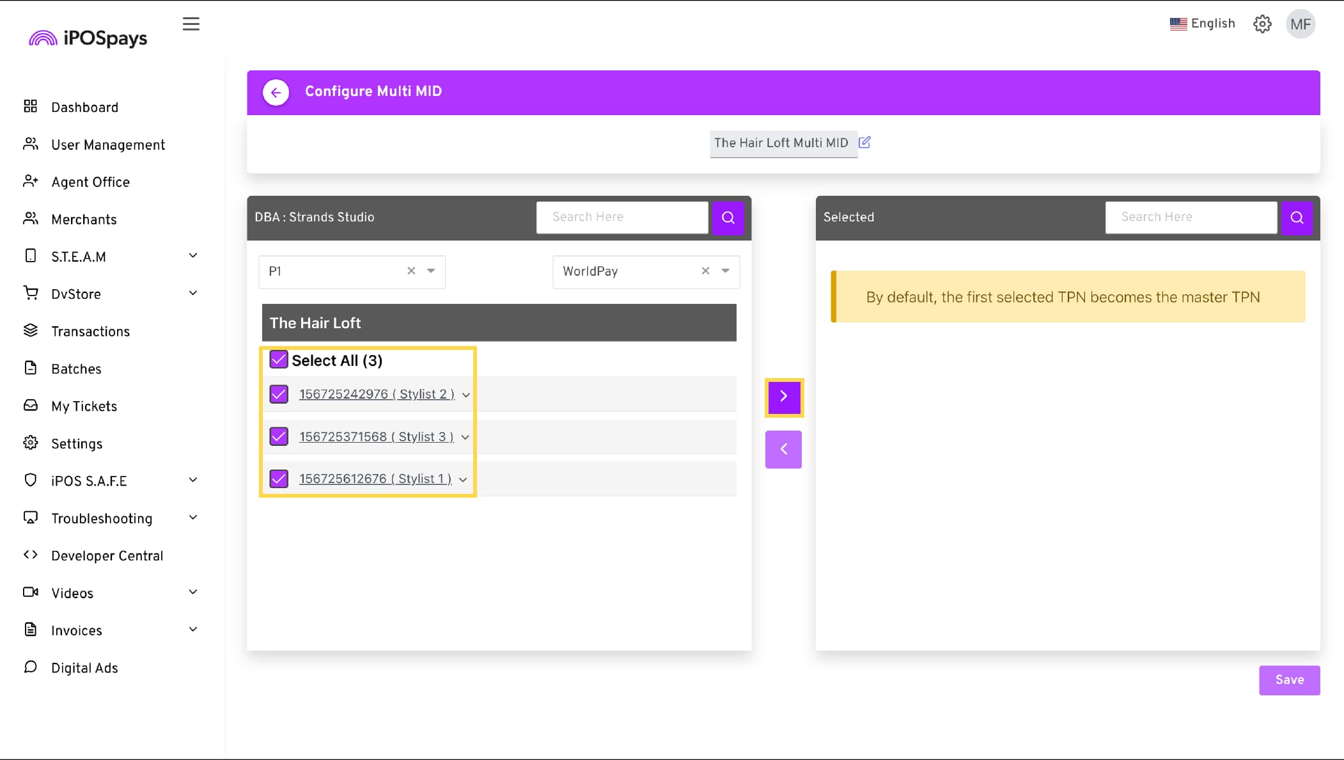Expand the Stylist 3 TPN details chevron
Screen dimensions: 1344x760
point(465,438)
